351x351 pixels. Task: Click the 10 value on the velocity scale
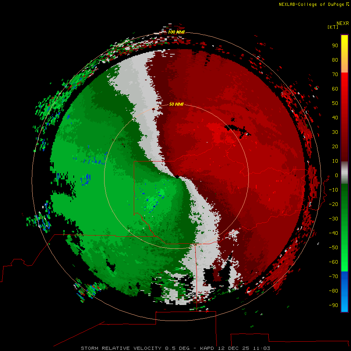point(335,161)
